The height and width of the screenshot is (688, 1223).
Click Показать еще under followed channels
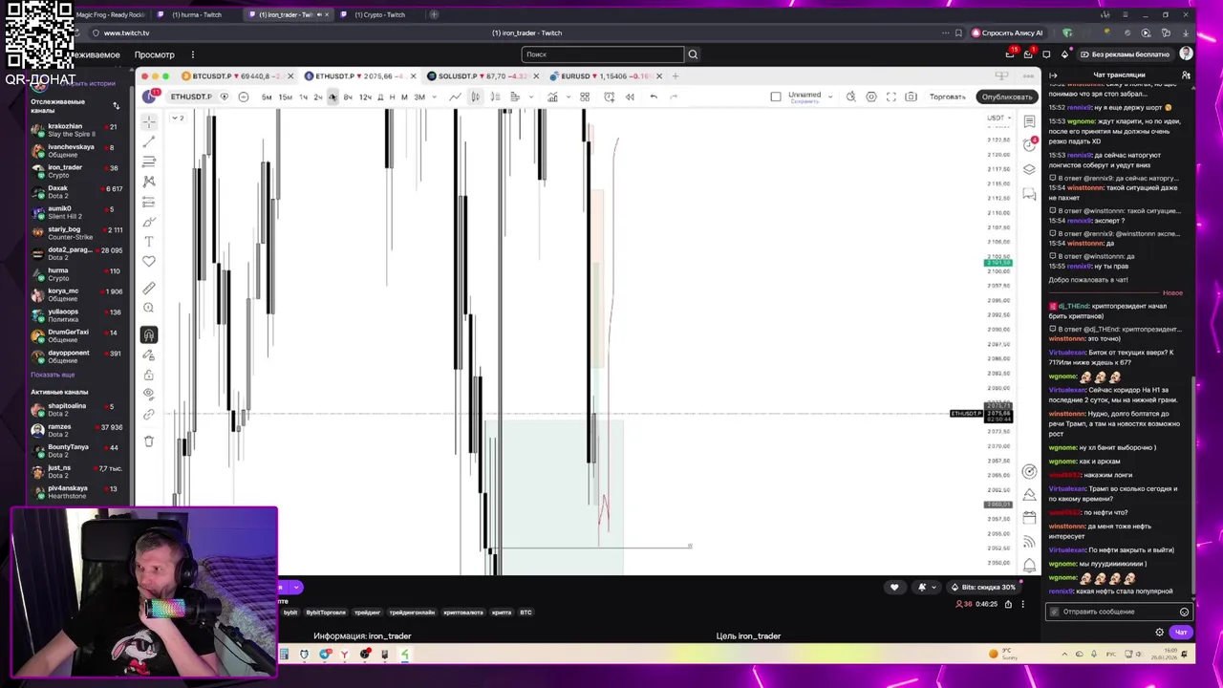53,375
